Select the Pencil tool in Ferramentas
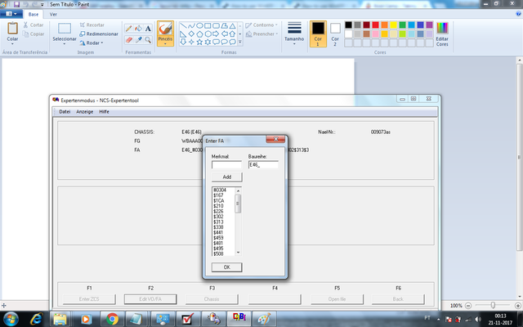The width and height of the screenshot is (523, 327). 129,29
